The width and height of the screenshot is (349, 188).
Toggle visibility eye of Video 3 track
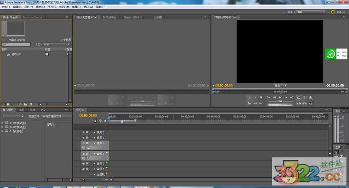(x=84, y=132)
